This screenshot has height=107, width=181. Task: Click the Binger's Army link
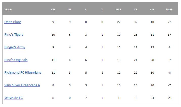[x=15, y=47]
